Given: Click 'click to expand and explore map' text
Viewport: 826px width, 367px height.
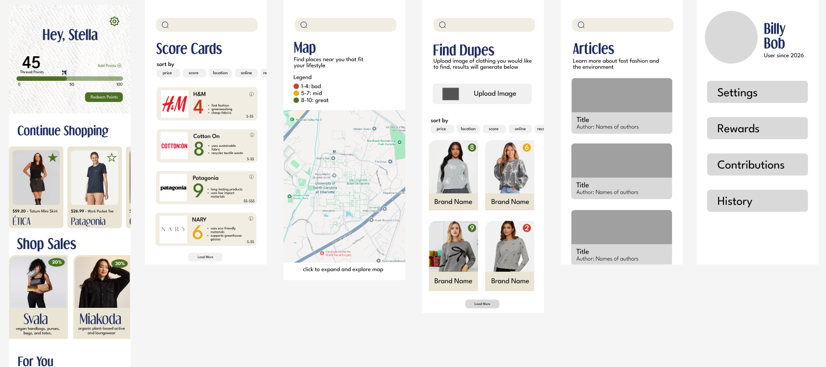Looking at the screenshot, I should pyautogui.click(x=343, y=269).
